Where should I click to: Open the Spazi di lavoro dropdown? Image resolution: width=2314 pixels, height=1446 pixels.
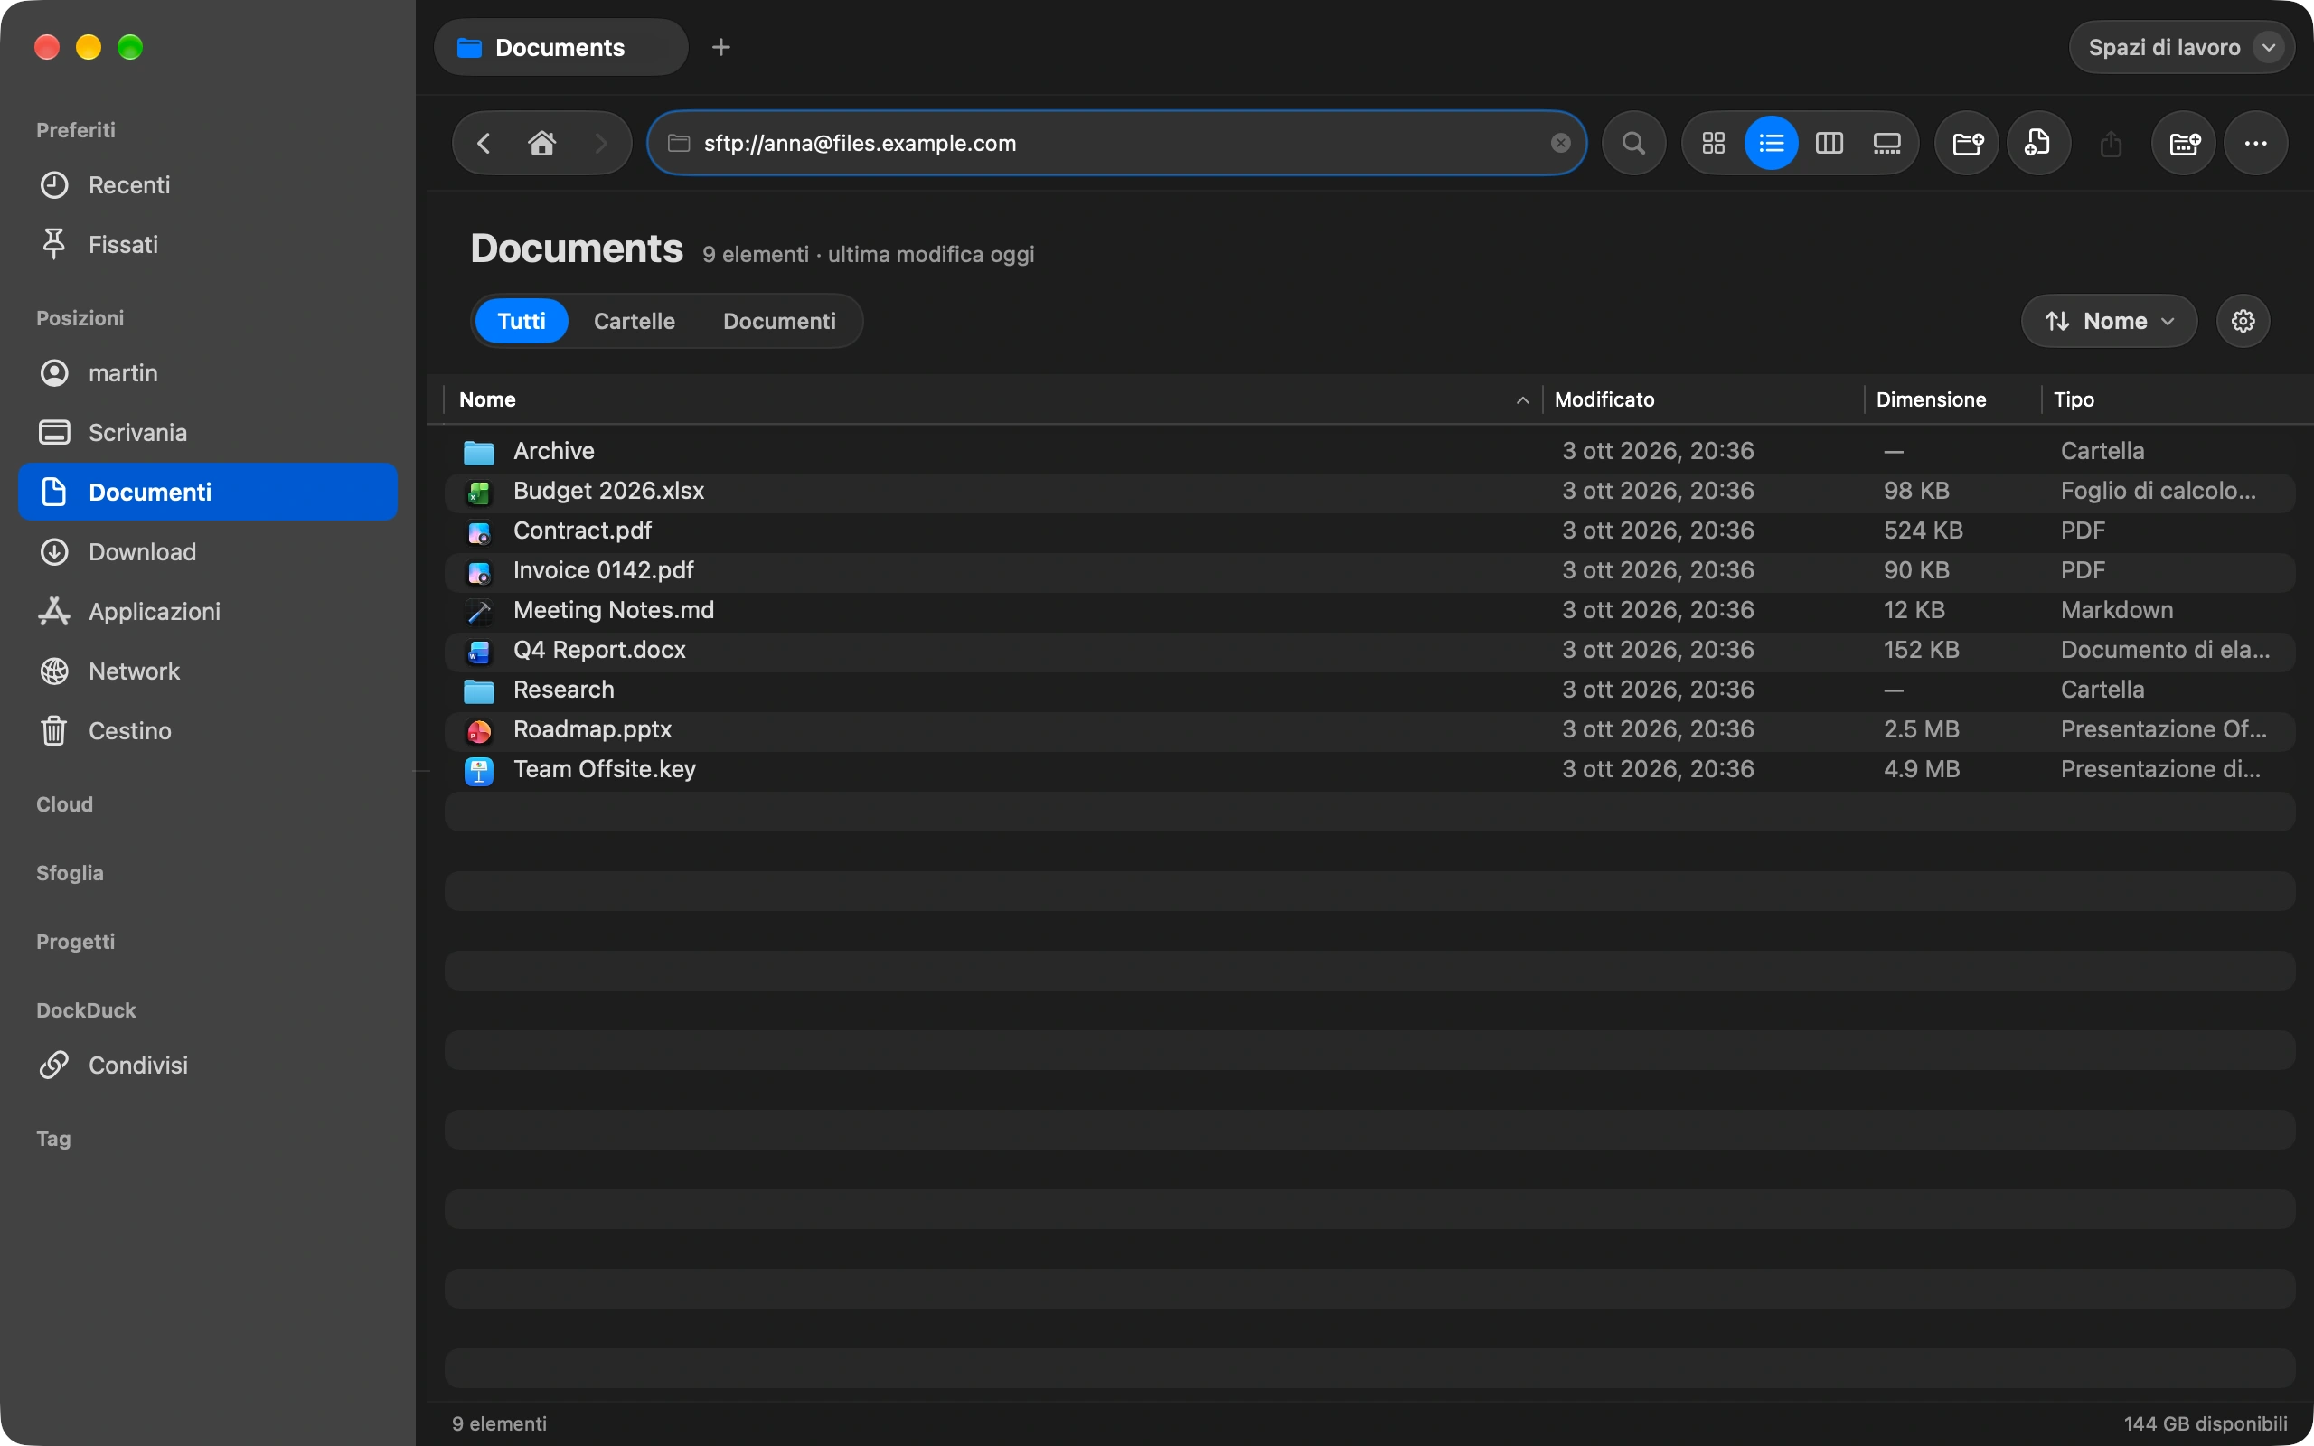[2181, 47]
